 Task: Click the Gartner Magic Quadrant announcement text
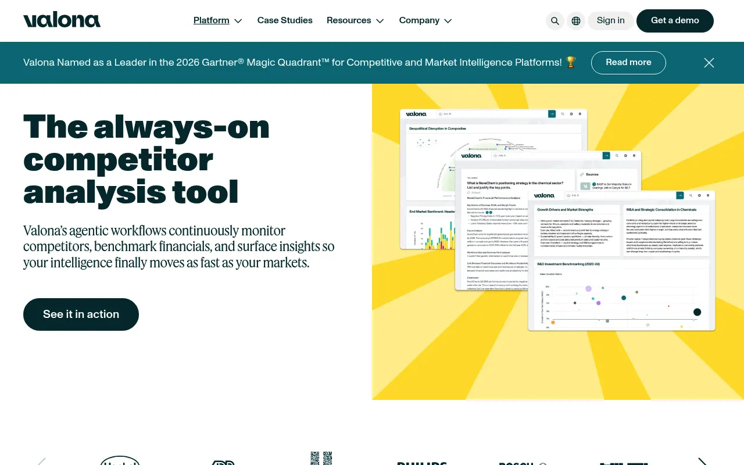point(300,62)
